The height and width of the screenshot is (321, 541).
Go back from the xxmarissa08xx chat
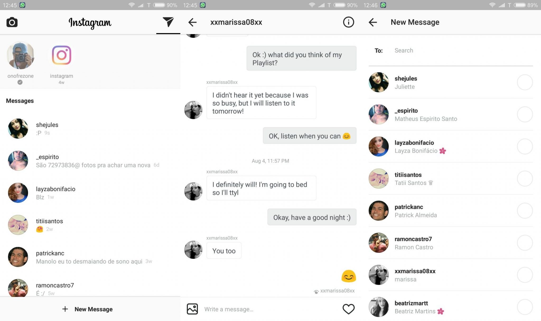192,22
